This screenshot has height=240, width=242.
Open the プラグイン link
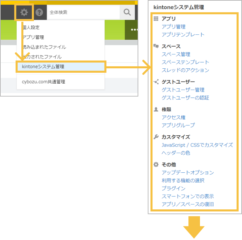[x=174, y=188]
